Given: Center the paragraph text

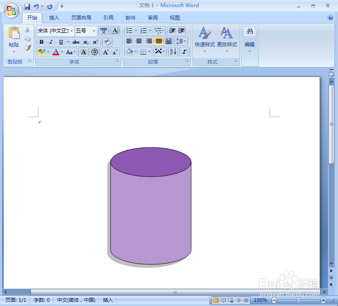Looking at the screenshot, I should (x=139, y=41).
